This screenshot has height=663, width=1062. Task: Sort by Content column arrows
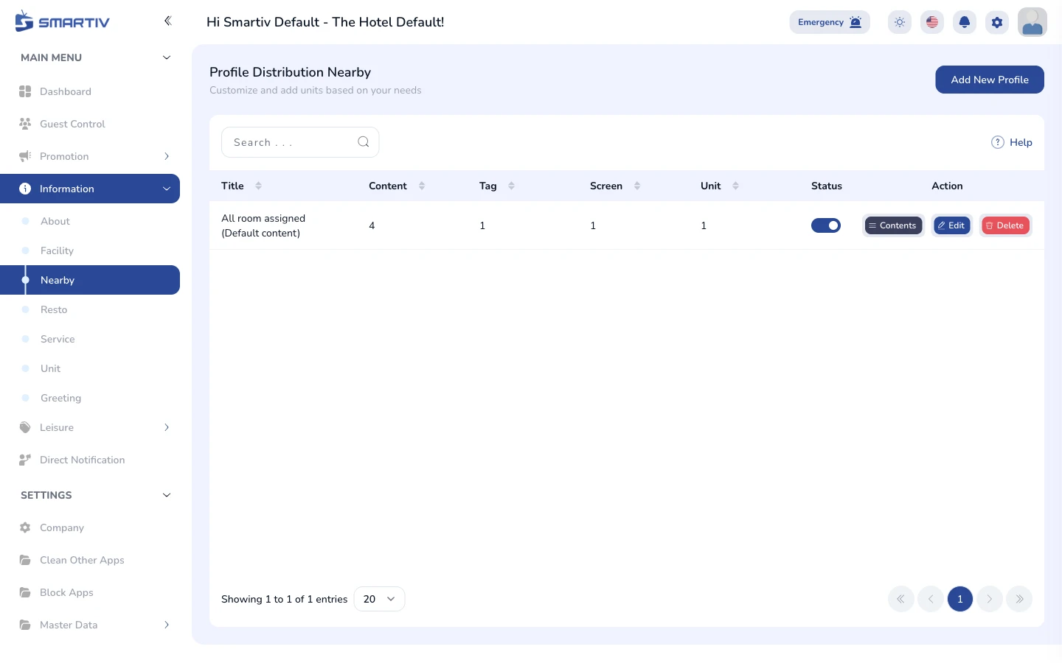coord(422,186)
